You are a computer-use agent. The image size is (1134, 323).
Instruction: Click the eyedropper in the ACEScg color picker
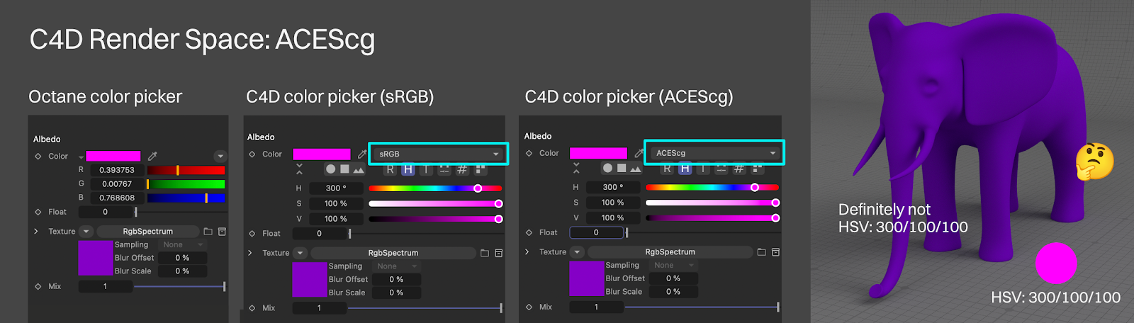[639, 153]
